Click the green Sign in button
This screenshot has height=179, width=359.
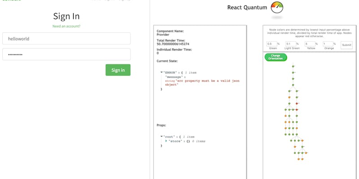click(x=118, y=70)
